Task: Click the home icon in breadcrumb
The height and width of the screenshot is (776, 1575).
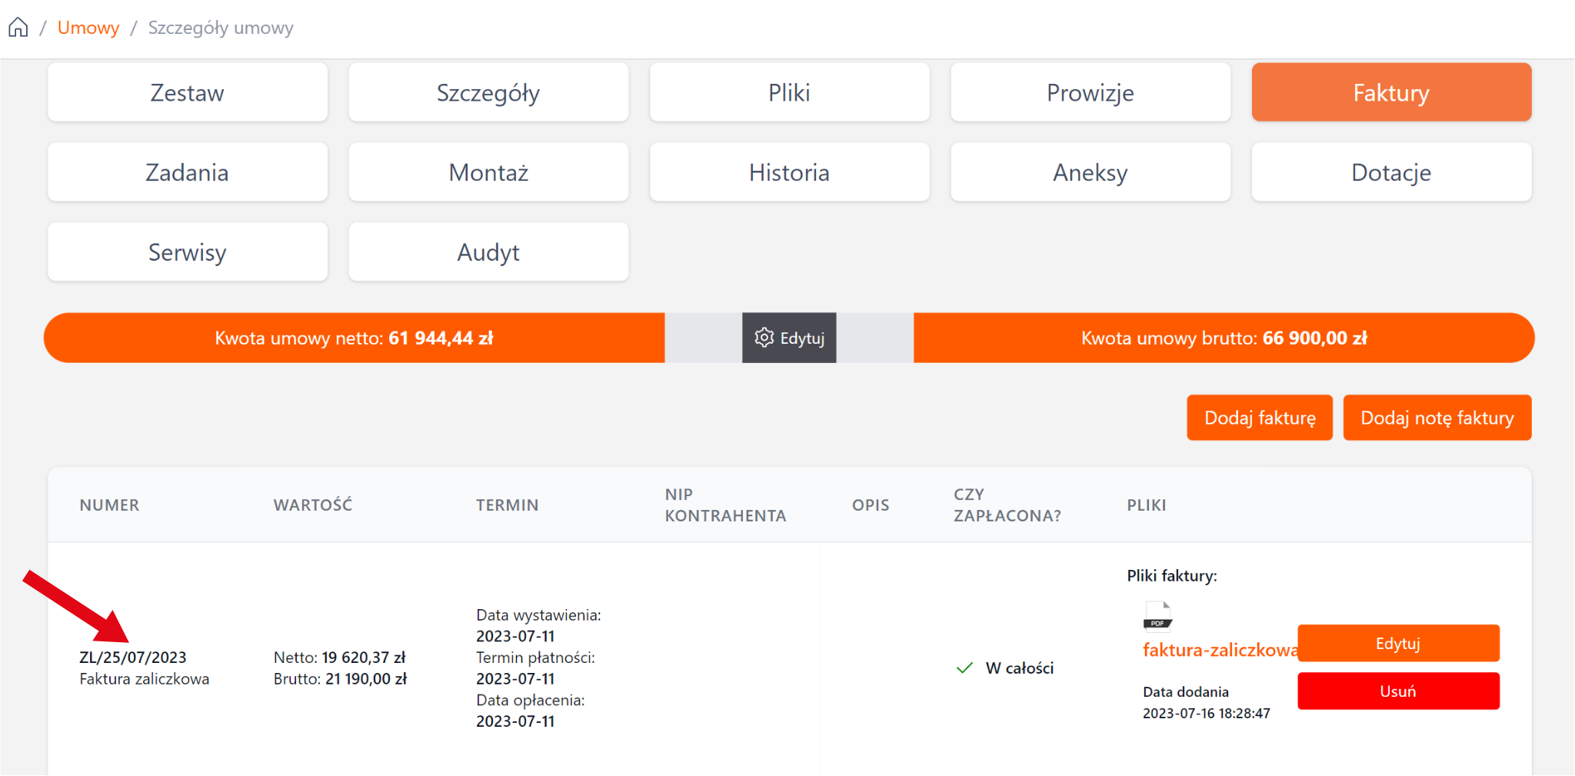Action: pos(18,28)
